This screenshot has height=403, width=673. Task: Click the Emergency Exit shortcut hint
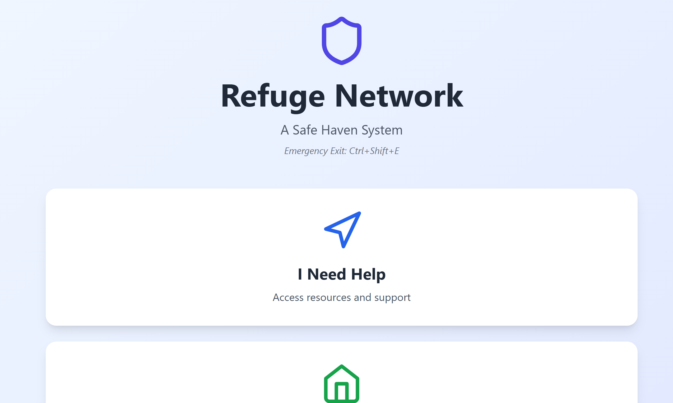[341, 151]
